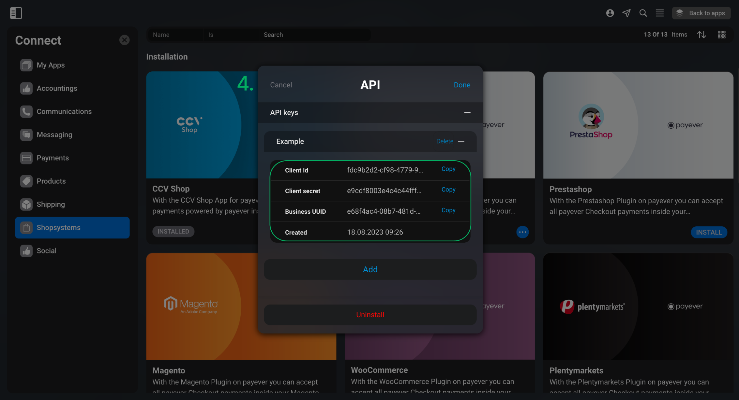Uninstall the shop system app
The height and width of the screenshot is (400, 739).
[x=370, y=315]
